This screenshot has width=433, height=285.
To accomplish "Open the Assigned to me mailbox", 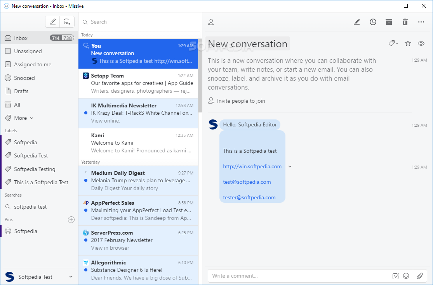I will 39,64.
